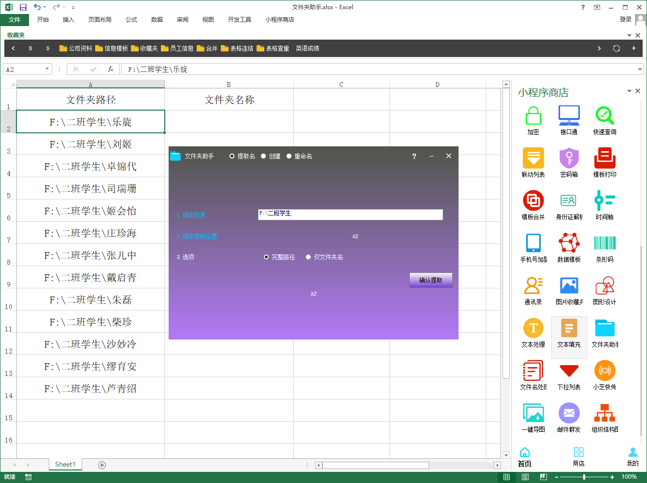Open the 员工信息 favorite folder
Image resolution: width=647 pixels, height=483 pixels.
(x=177, y=48)
